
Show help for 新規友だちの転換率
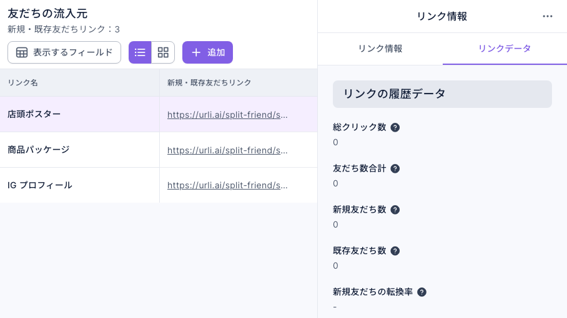[422, 292]
